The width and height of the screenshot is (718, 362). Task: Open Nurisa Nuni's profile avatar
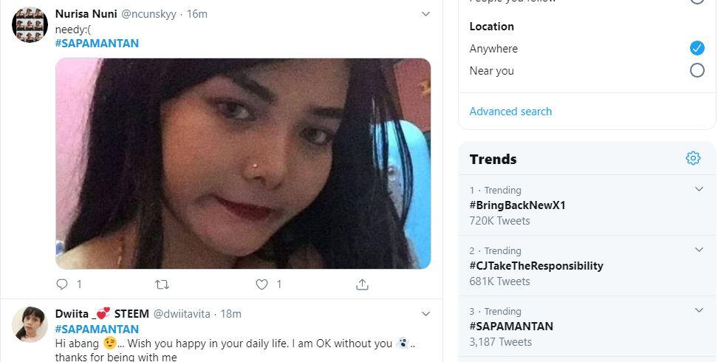click(30, 25)
